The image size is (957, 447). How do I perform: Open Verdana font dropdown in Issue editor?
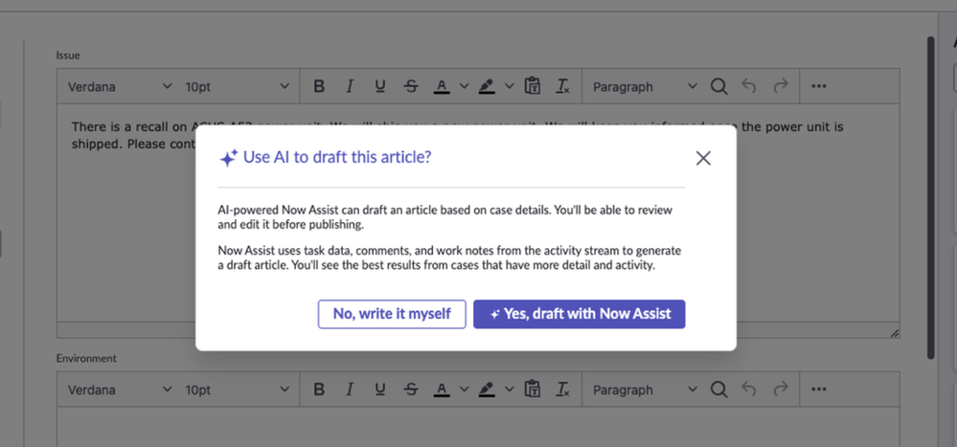pyautogui.click(x=120, y=86)
